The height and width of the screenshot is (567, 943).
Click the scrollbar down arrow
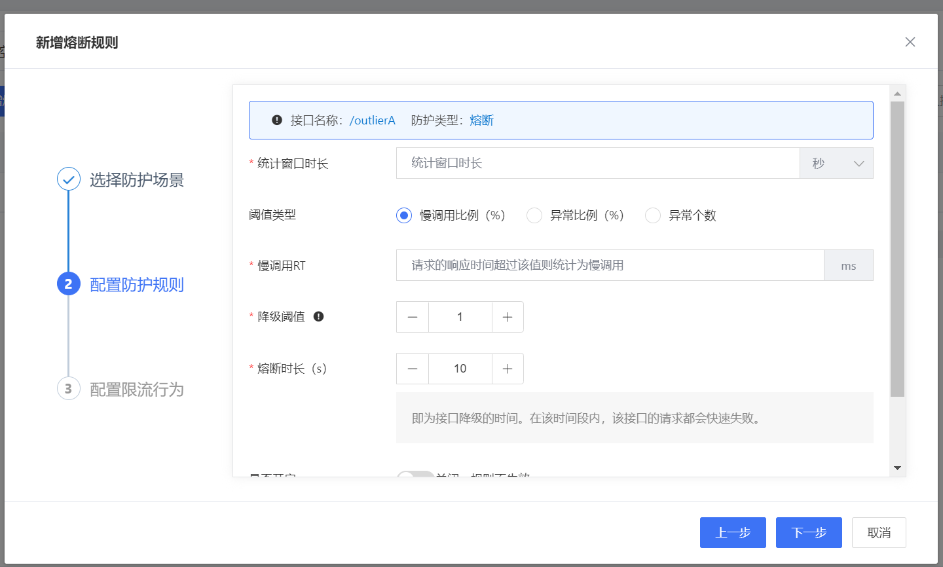[x=897, y=467]
